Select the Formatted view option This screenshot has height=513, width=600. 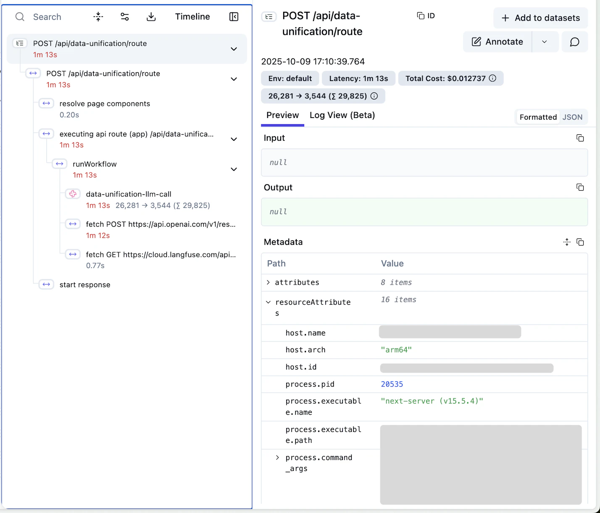point(538,117)
